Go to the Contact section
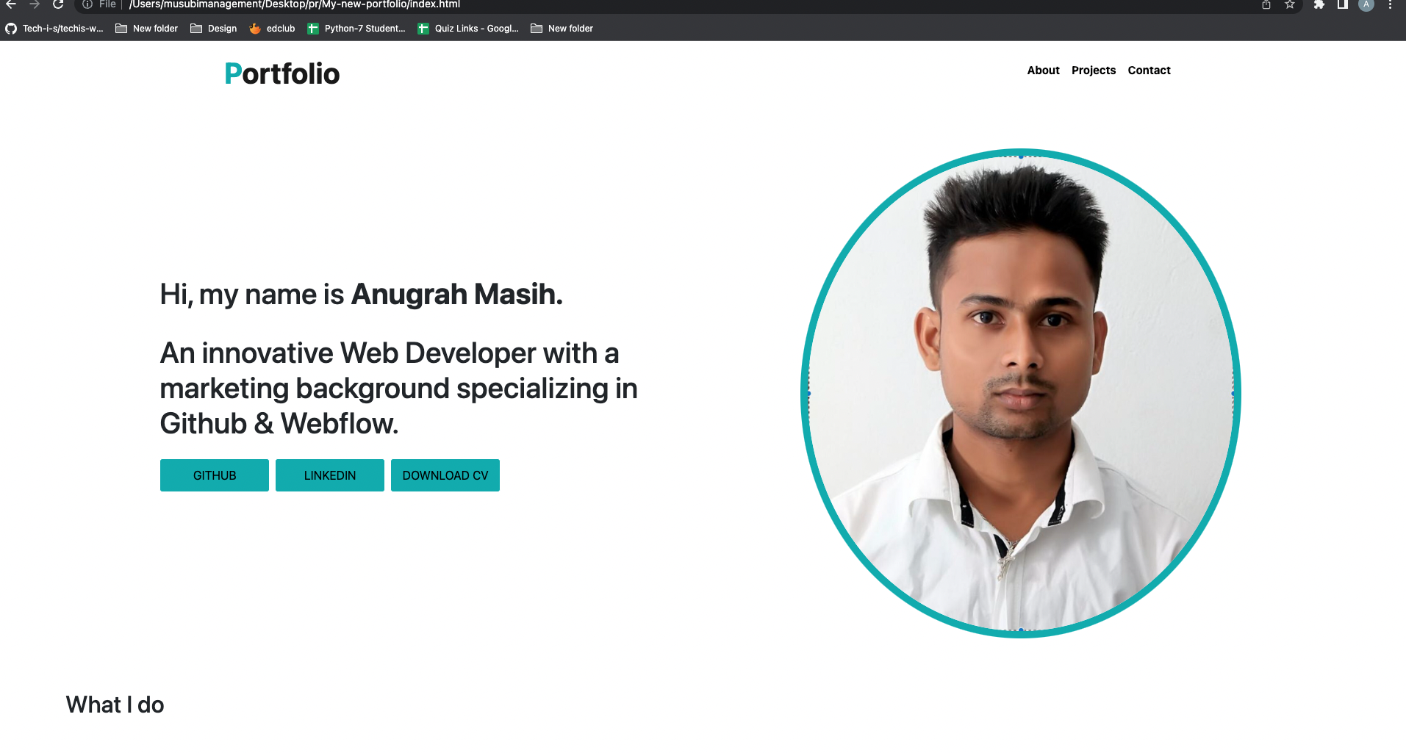The height and width of the screenshot is (753, 1406). (x=1149, y=71)
